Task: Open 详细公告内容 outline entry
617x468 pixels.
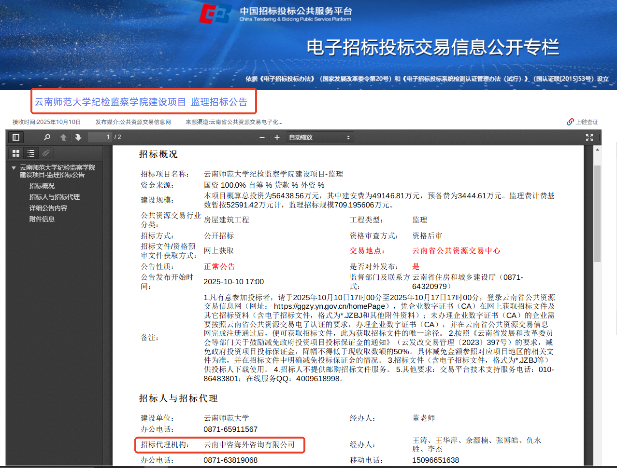Action: point(48,208)
